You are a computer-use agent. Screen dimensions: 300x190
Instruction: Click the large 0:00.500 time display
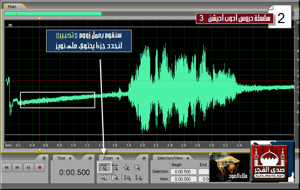click(74, 173)
